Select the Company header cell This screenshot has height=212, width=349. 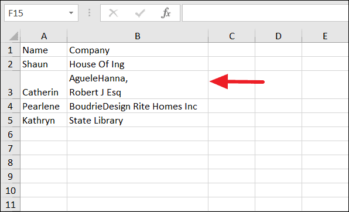tap(138, 50)
